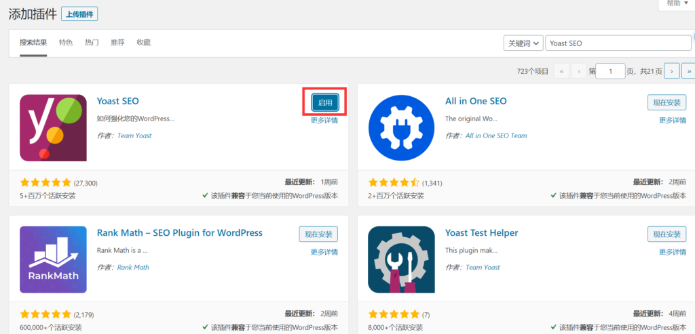Click the Yoast SEO five-star rating
The width and height of the screenshot is (695, 334).
coord(45,182)
